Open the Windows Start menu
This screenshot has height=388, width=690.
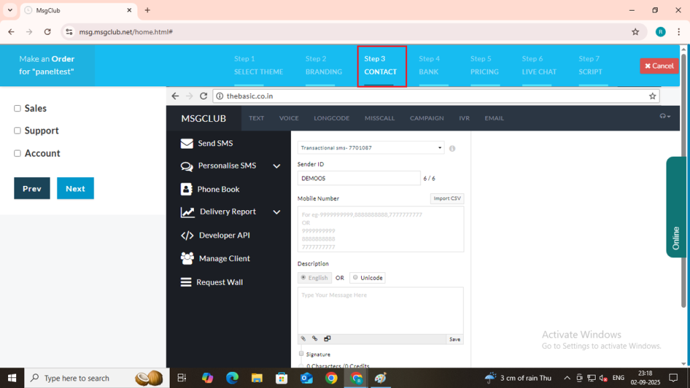coord(12,378)
